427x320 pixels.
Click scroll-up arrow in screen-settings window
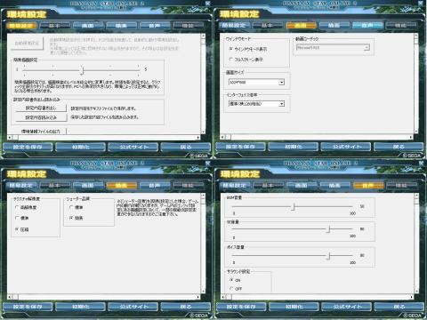point(416,36)
